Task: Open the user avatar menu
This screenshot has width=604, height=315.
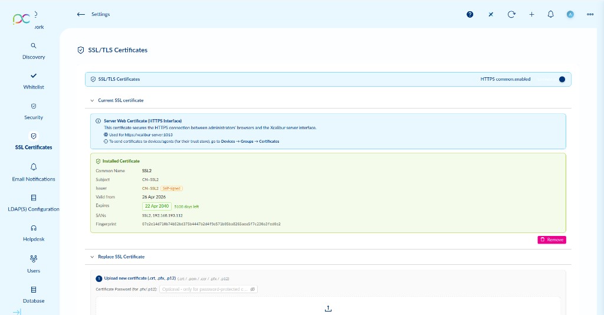Action: tap(570, 14)
